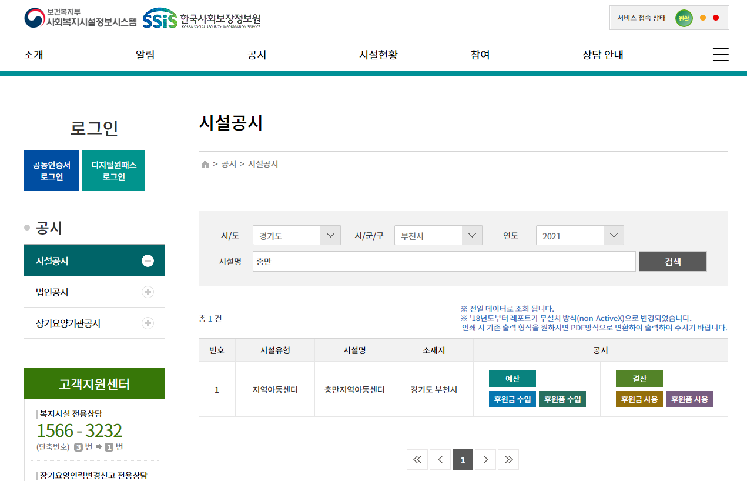Collapse the 시설공시 sidebar item
This screenshot has height=481, width=747.
[148, 261]
